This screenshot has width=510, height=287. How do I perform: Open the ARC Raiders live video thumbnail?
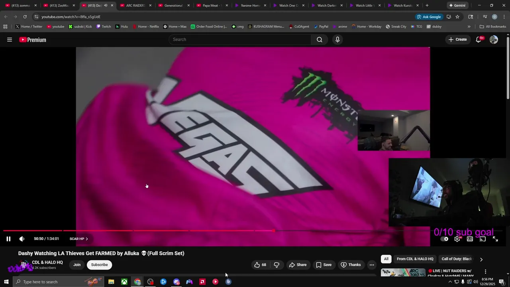[x=403, y=272]
